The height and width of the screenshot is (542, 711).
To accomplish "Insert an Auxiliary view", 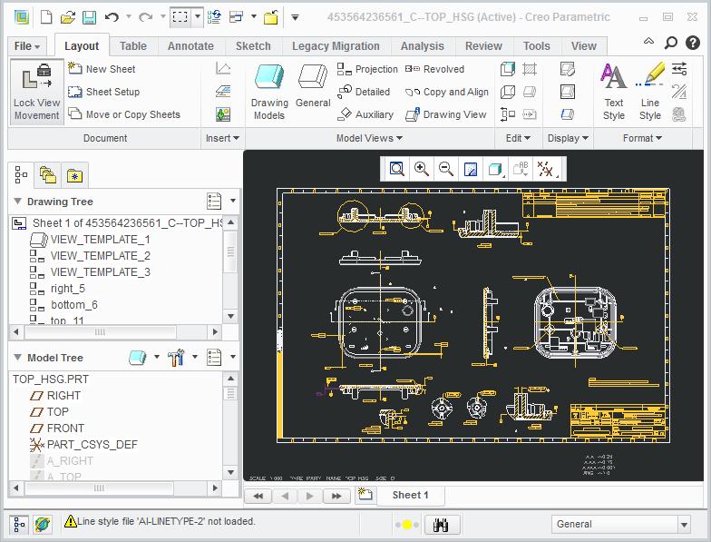I will (x=365, y=114).
